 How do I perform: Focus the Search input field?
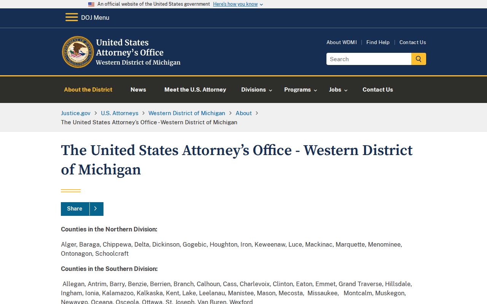(x=369, y=59)
